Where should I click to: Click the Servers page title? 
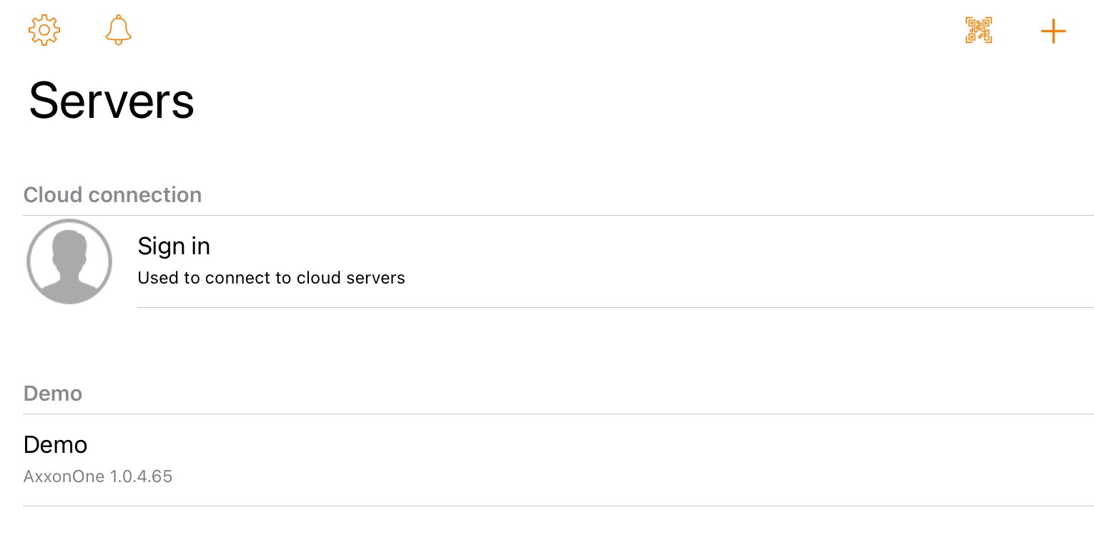coord(112,101)
